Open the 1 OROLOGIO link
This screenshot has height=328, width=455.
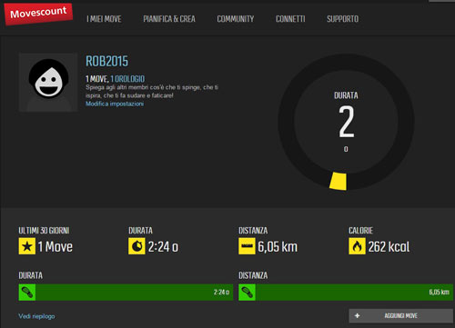point(127,79)
